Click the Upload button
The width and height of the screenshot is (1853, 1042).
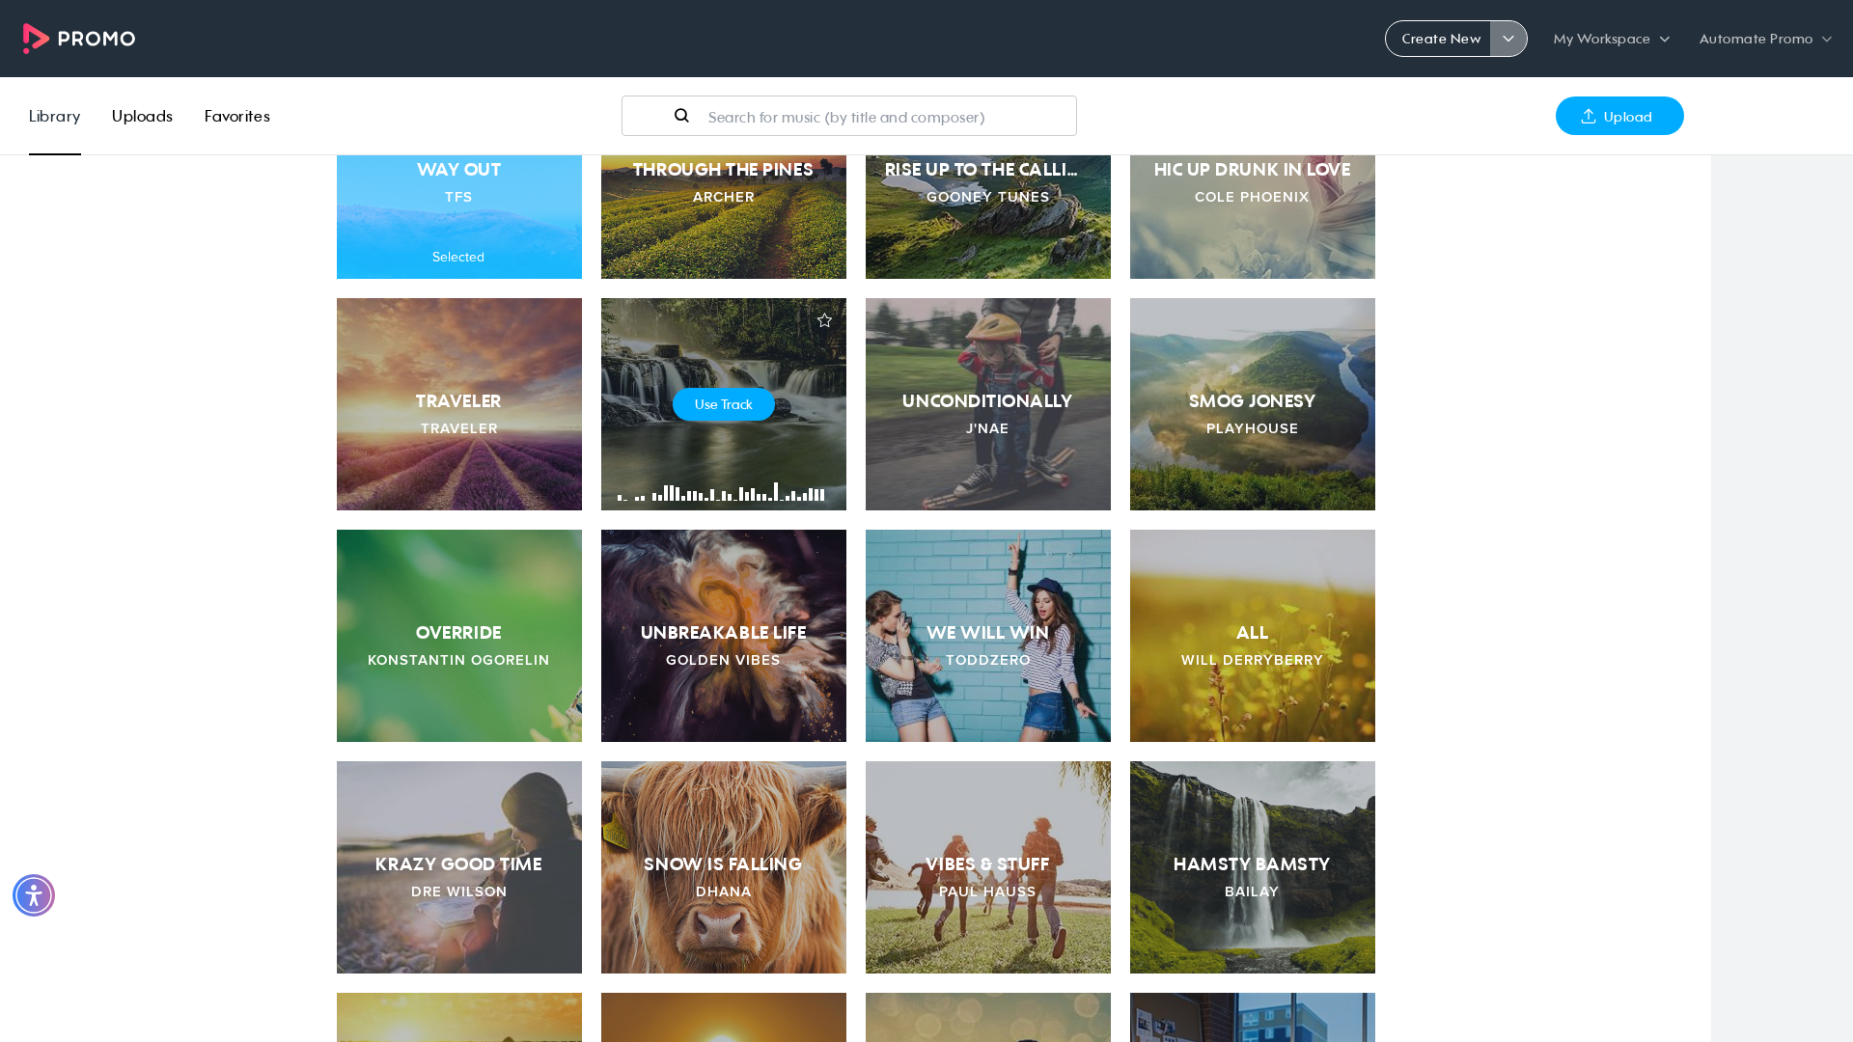(1619, 116)
